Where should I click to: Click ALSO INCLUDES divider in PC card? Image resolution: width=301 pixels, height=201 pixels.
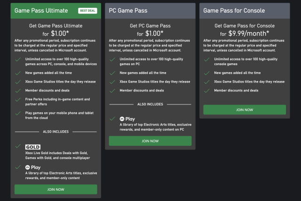(x=150, y=104)
